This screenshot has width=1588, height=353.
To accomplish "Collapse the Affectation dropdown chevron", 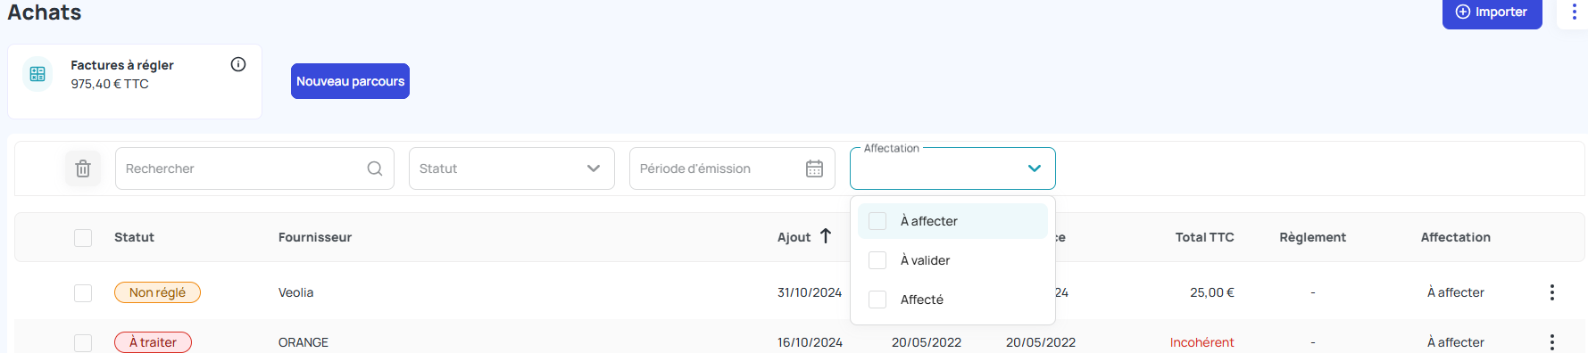I will pos(1035,168).
